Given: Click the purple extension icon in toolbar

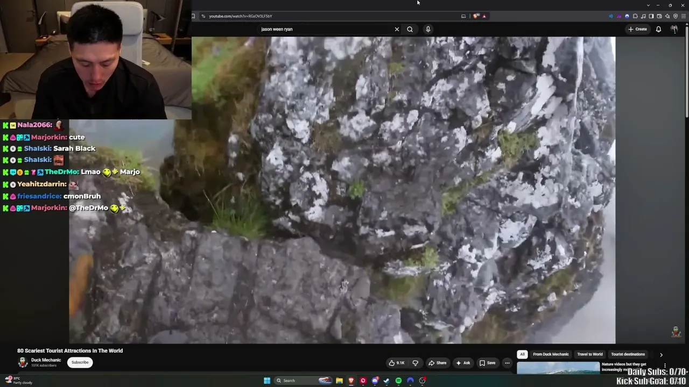Looking at the screenshot, I should (x=618, y=16).
